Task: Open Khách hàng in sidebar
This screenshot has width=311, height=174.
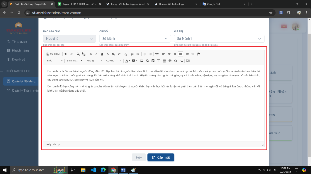Action: click(x=20, y=50)
